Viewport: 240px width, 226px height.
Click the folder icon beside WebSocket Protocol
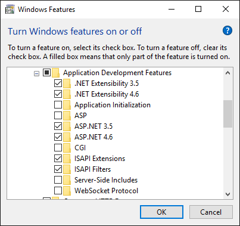[x=67, y=191]
